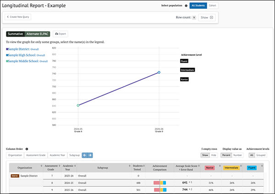275x194 pixels.
Task: Toggle the Sample District: Overall legend link
Action: (x=23, y=49)
